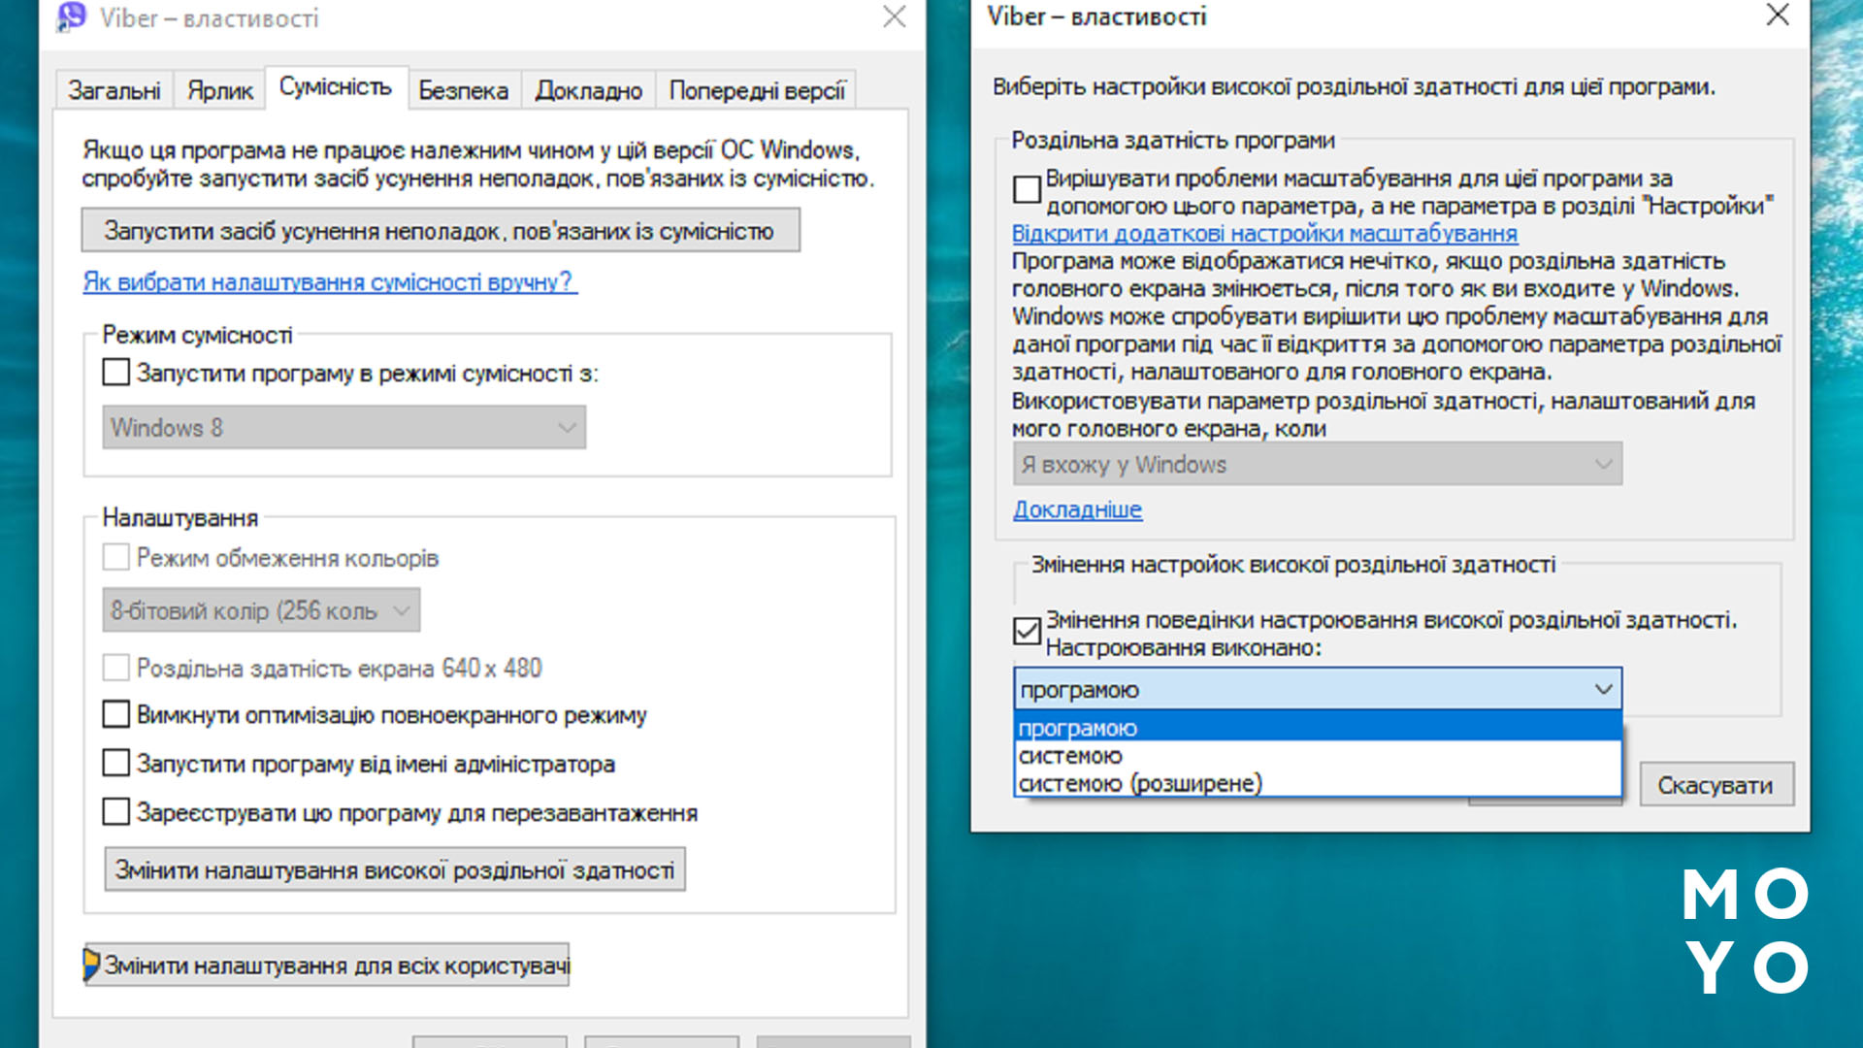Check Вимкнути оптимізацію повноекранного режиму

point(116,714)
